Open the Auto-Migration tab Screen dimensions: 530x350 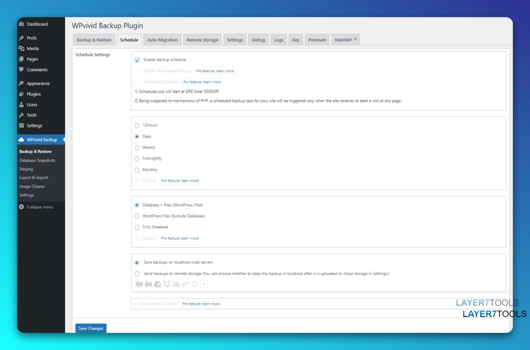(162, 39)
